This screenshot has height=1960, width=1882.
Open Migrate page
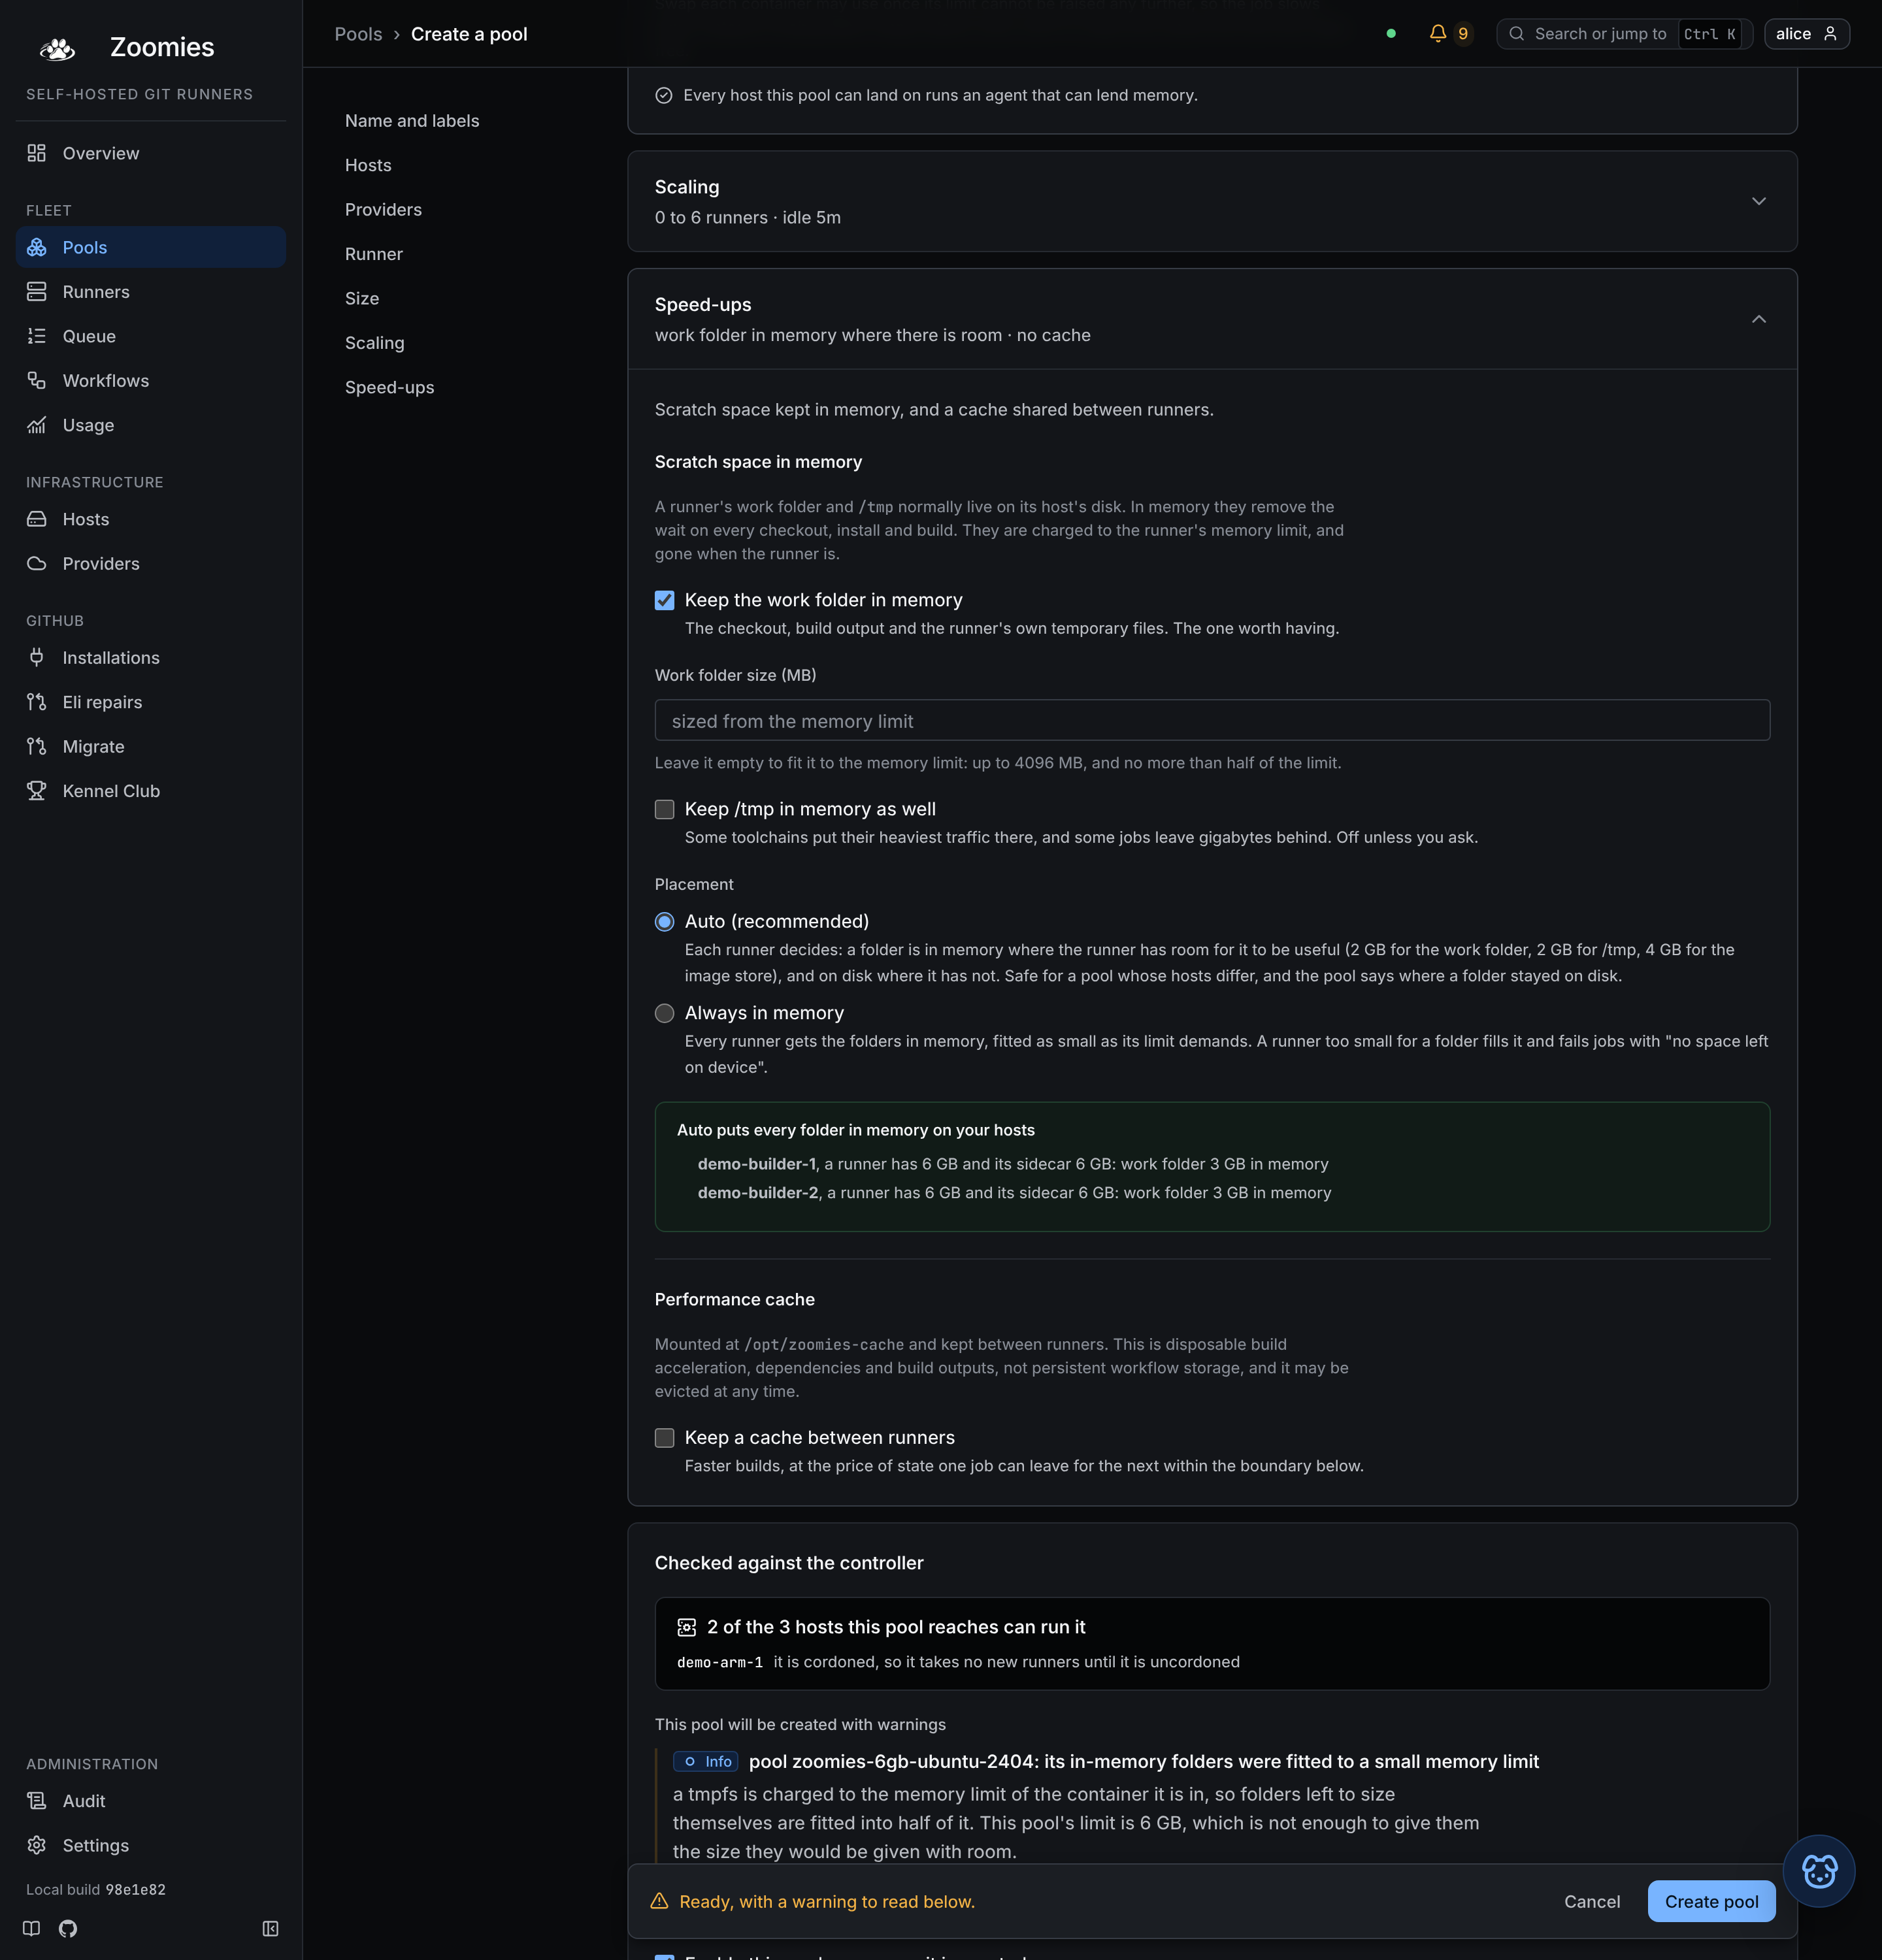[151, 747]
